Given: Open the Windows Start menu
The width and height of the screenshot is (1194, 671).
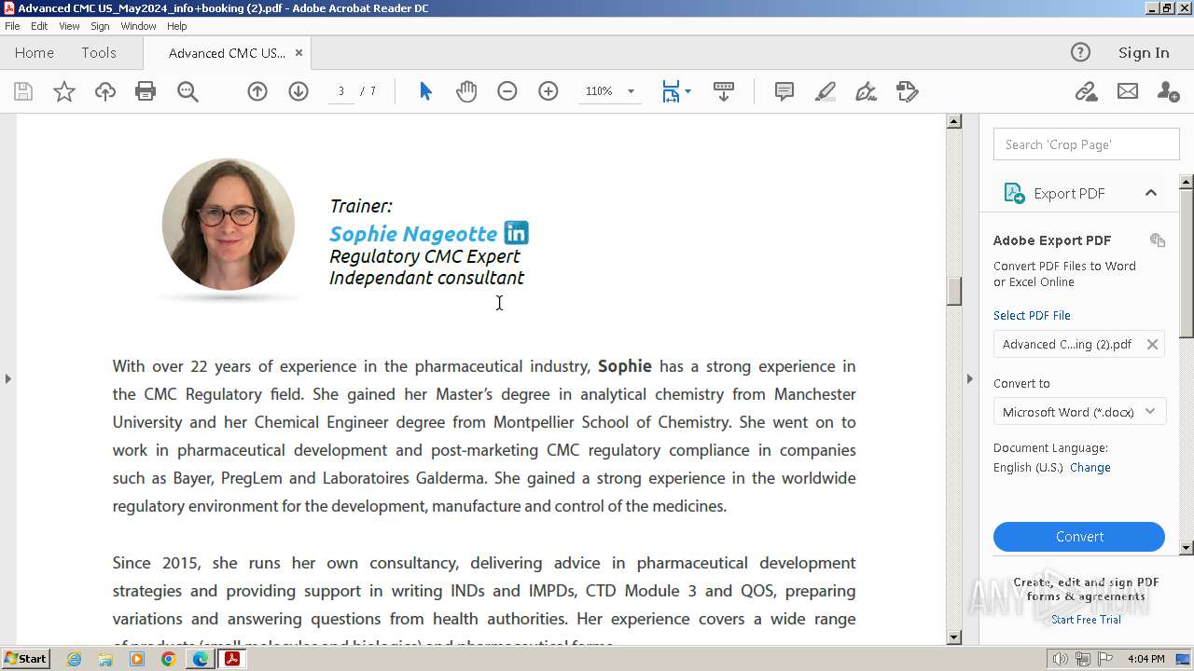Looking at the screenshot, I should [26, 659].
